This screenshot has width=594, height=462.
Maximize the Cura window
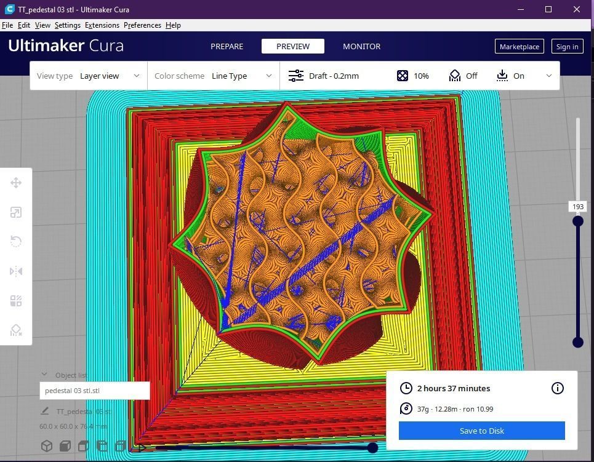coord(548,9)
